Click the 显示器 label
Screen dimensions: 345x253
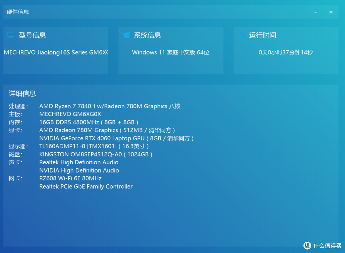18,146
